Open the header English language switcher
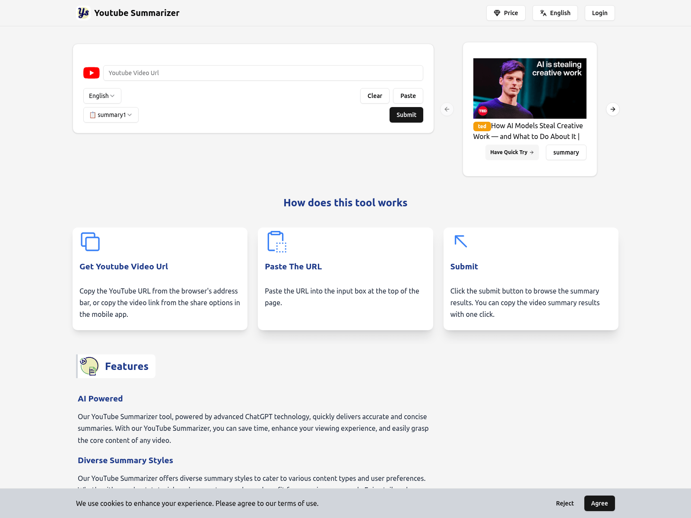 point(555,13)
